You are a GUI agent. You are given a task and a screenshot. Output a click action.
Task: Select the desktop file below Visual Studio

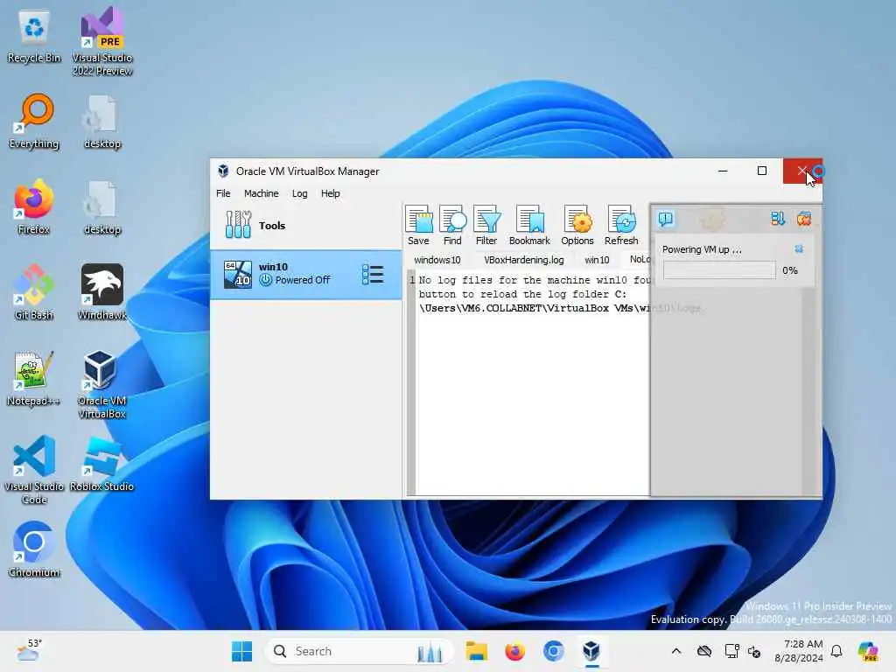click(x=102, y=122)
